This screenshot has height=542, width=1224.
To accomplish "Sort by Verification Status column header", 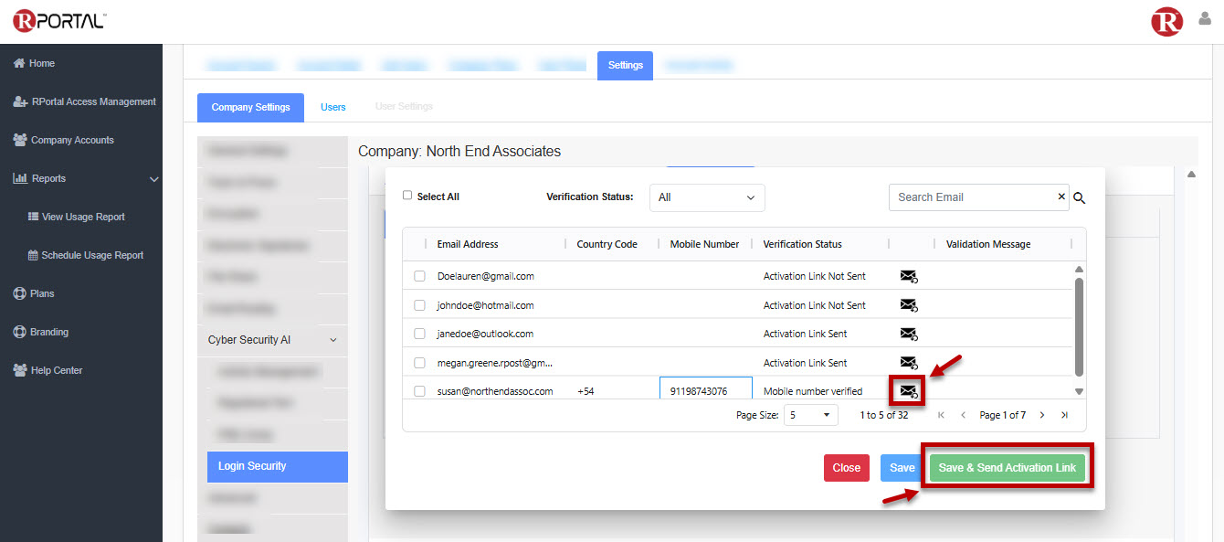I will (x=802, y=244).
